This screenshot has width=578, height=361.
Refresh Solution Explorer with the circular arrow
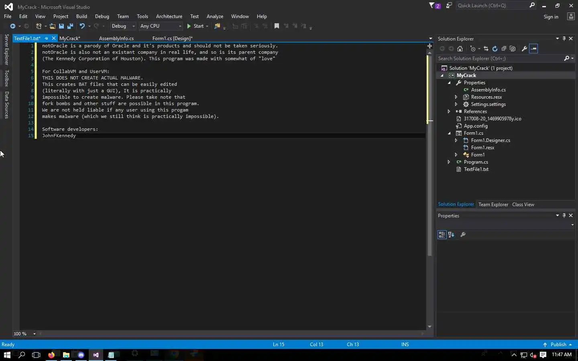[x=495, y=49]
